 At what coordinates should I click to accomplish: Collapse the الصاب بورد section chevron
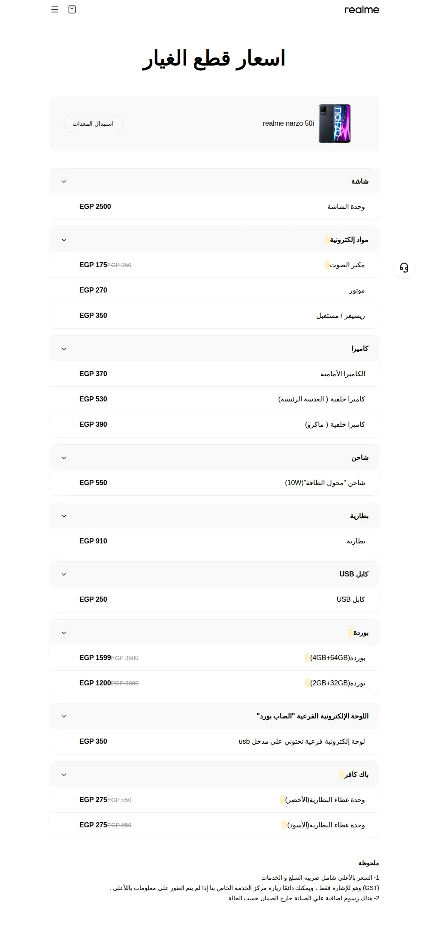pos(64,716)
